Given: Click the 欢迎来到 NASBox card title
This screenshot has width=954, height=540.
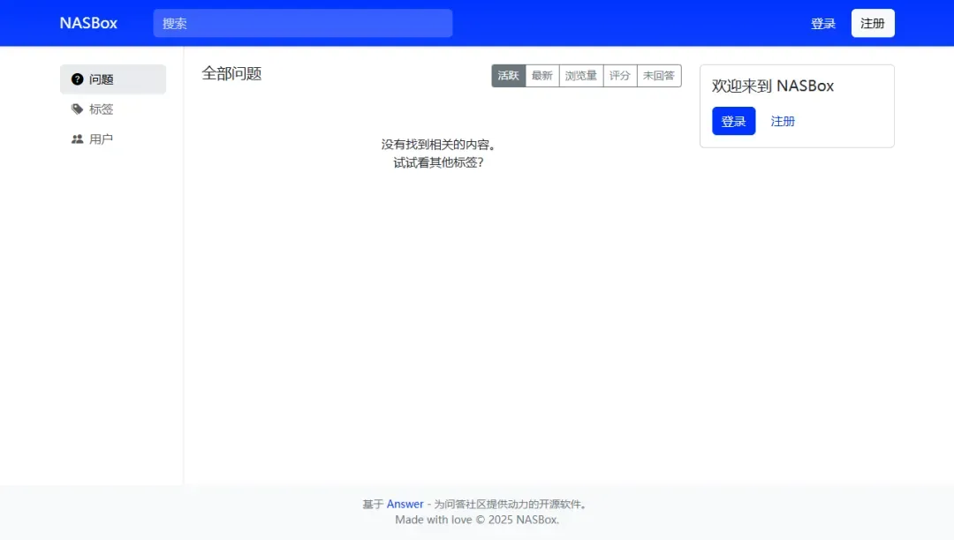Looking at the screenshot, I should click(773, 86).
